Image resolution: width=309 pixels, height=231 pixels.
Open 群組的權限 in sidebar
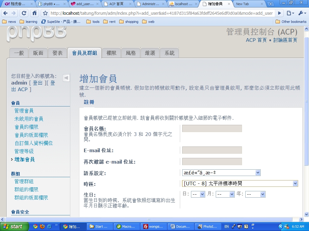(27, 189)
